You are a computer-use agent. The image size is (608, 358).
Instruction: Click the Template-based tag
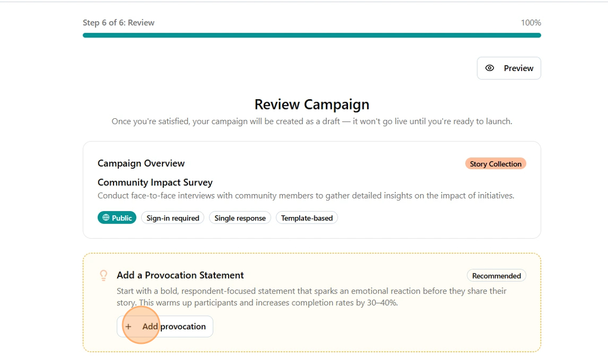click(307, 218)
